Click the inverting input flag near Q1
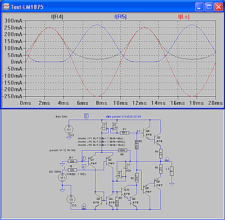This screenshot has width=225, height=220. coord(84,159)
